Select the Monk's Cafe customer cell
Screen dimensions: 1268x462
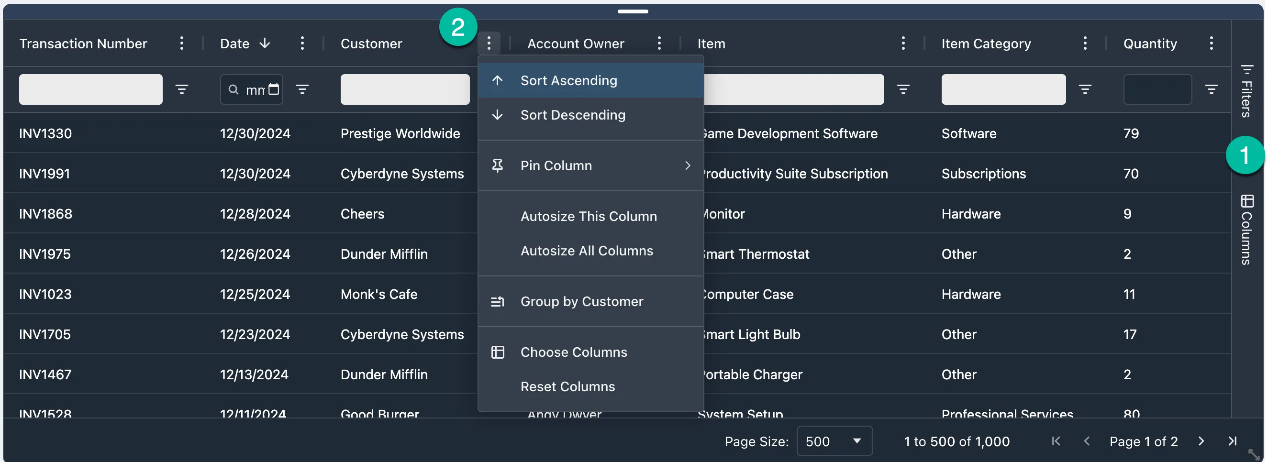(378, 294)
